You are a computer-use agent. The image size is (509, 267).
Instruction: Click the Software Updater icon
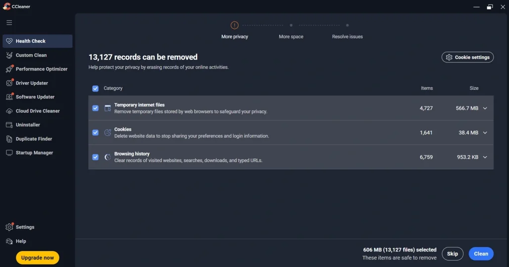click(x=9, y=97)
